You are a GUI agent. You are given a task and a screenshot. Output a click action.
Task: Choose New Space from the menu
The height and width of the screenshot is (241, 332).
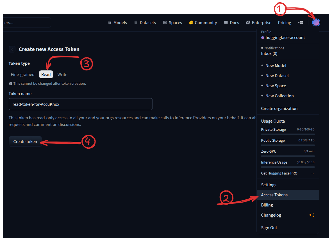[x=288, y=86]
